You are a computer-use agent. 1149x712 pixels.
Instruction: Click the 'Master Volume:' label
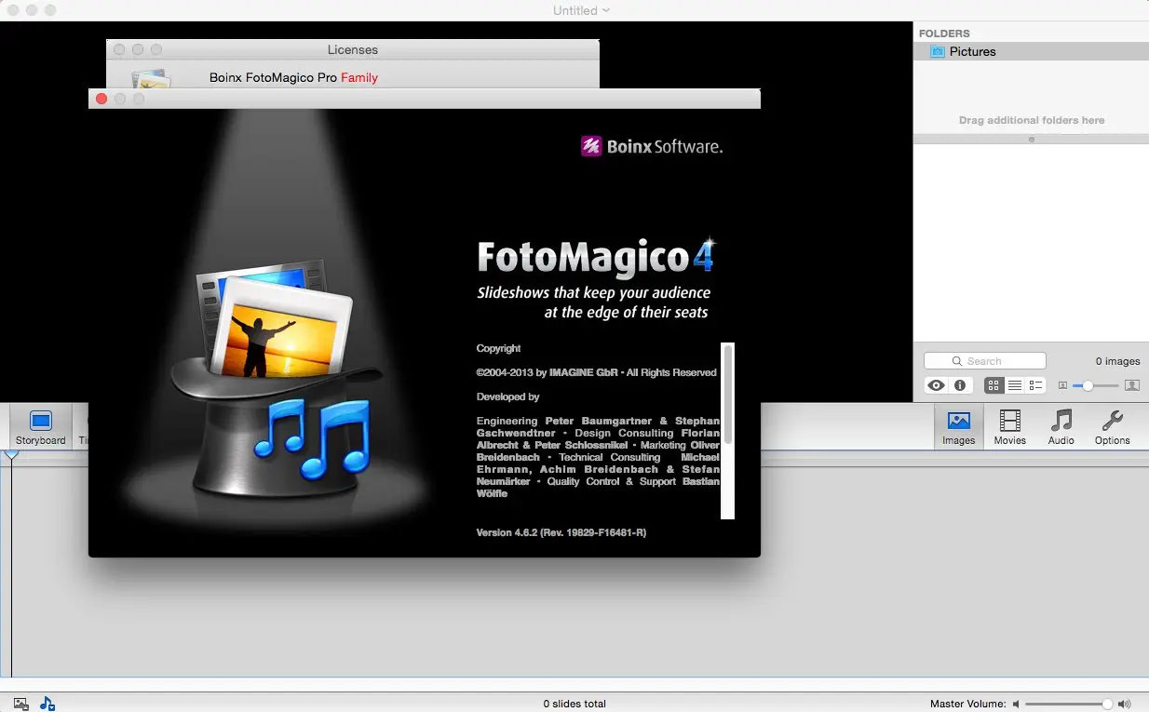[967, 705]
